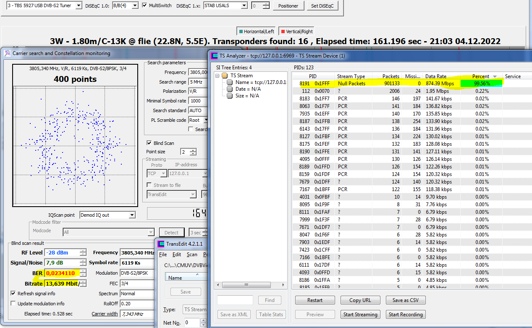Open the File menu in TransEdit

pyautogui.click(x=163, y=255)
